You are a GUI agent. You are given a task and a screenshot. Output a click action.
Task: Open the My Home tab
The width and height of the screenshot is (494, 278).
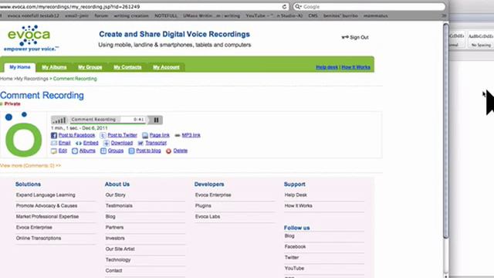pyautogui.click(x=20, y=67)
